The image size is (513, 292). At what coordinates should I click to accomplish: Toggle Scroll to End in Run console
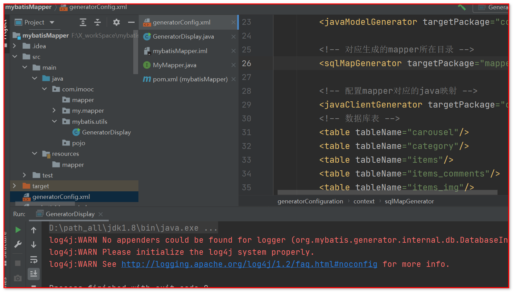pos(33,274)
